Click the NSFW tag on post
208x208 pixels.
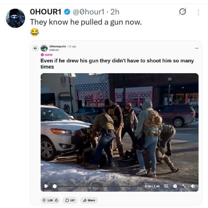(47, 55)
